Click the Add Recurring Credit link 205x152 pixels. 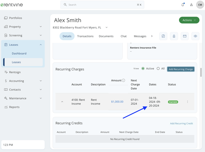pos(181,123)
